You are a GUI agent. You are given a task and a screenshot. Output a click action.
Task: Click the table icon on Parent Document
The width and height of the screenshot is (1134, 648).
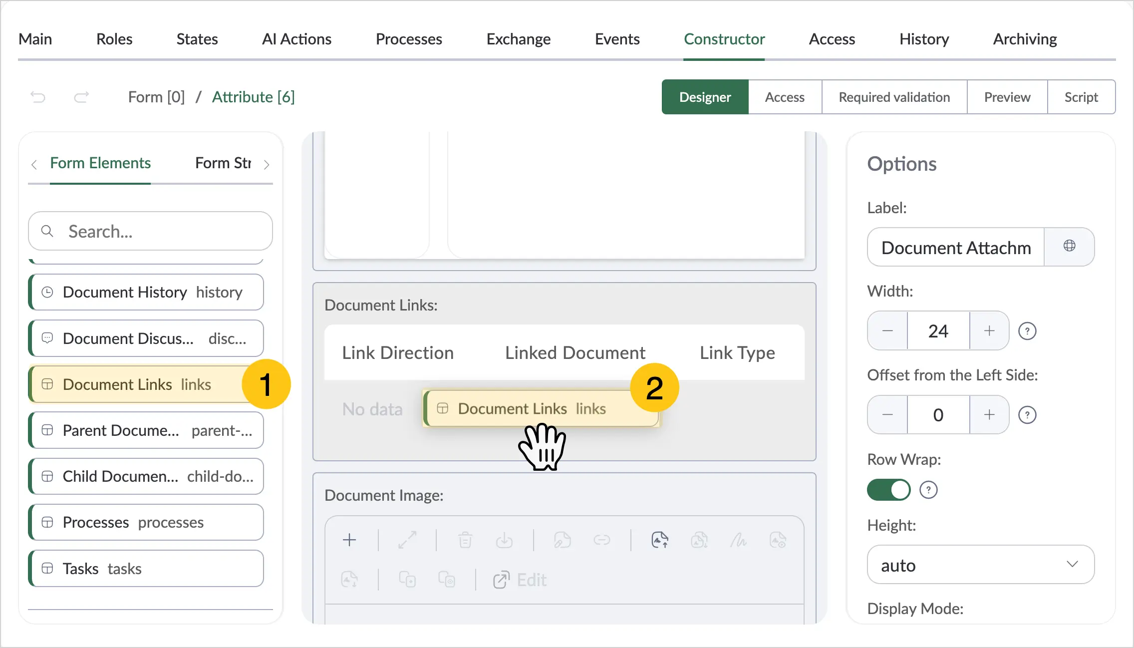pos(47,430)
